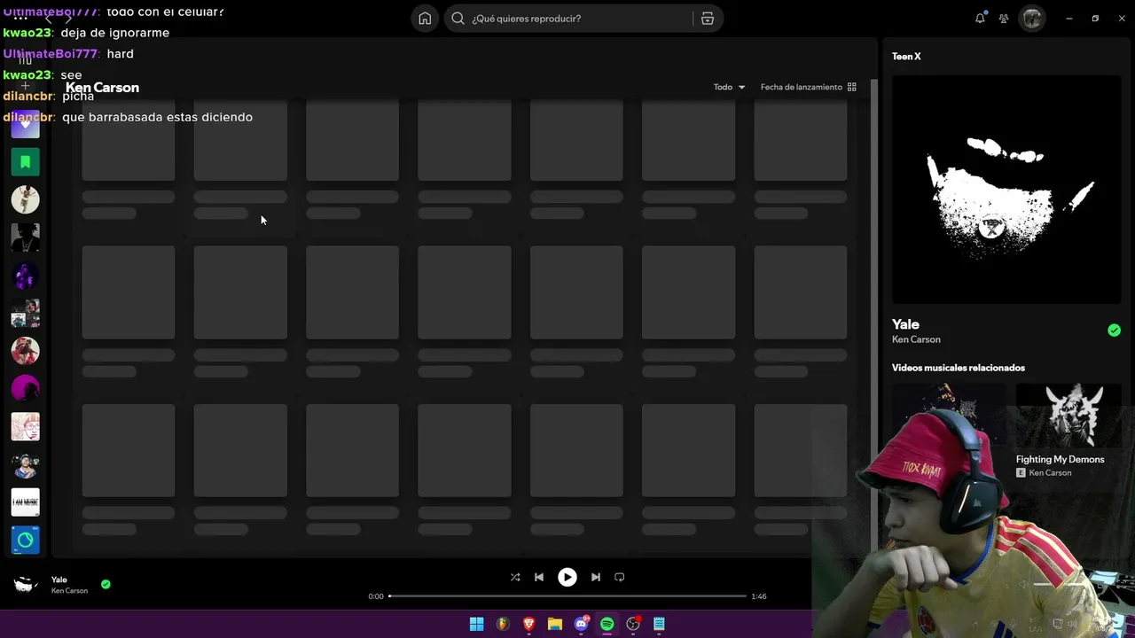Click the Spotify taskbar icon
The image size is (1135, 638).
point(607,624)
